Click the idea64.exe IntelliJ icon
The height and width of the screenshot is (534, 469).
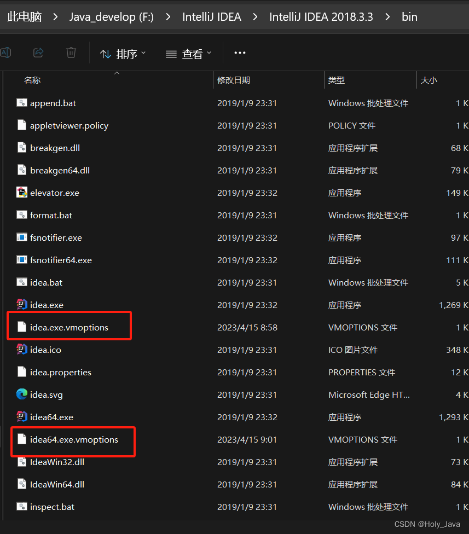(22, 416)
